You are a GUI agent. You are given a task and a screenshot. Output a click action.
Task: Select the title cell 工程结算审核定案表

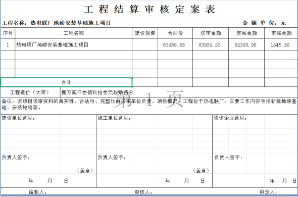150,9
